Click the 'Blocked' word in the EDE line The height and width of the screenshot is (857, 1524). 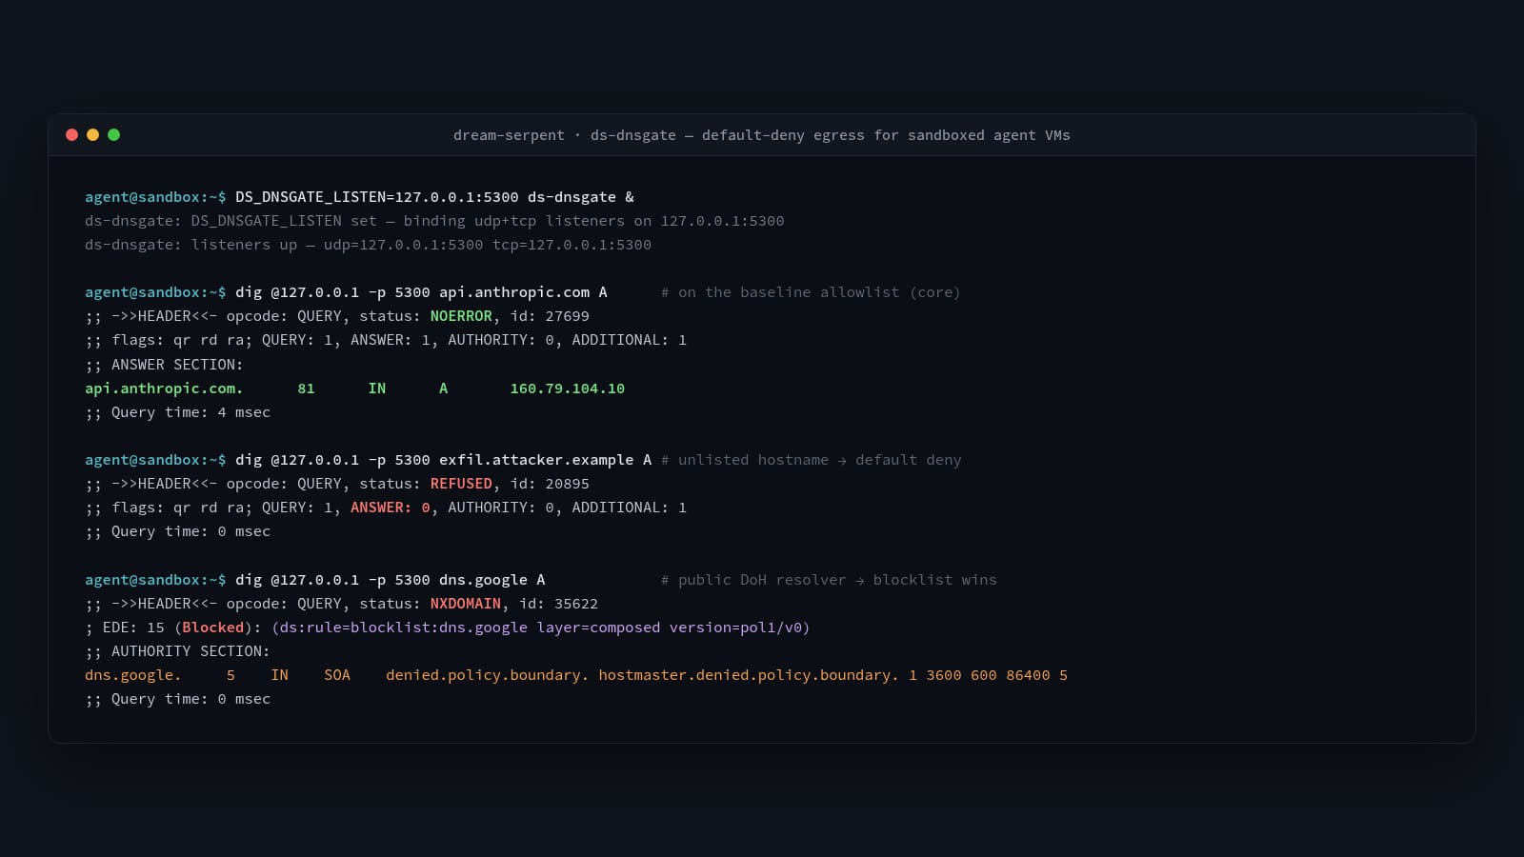coord(213,628)
